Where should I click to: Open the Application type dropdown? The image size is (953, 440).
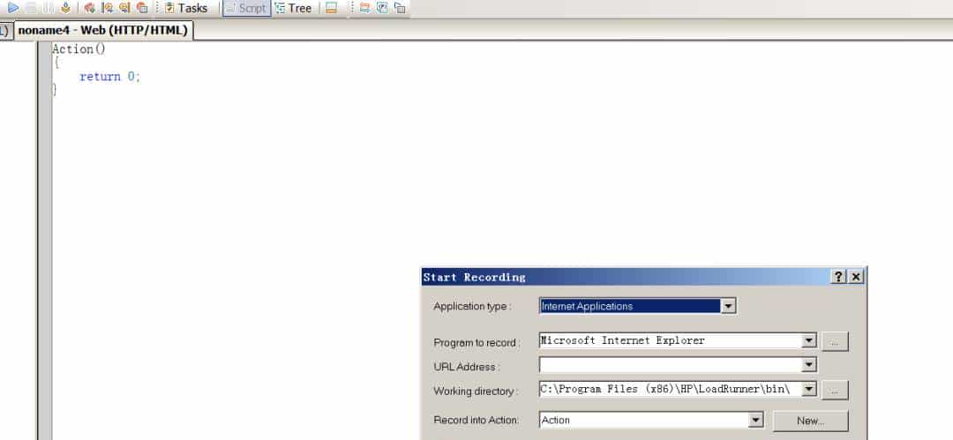728,306
